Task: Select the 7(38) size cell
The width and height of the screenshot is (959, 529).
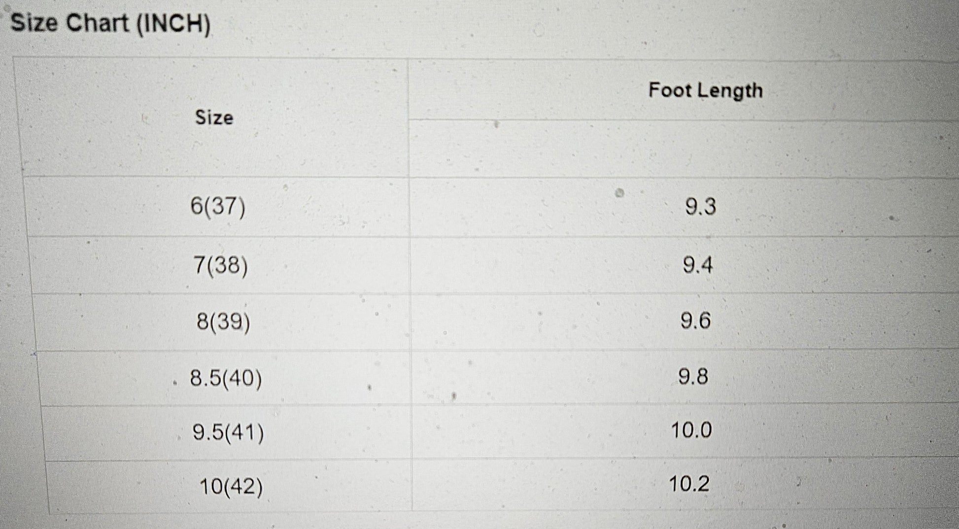Action: (220, 266)
